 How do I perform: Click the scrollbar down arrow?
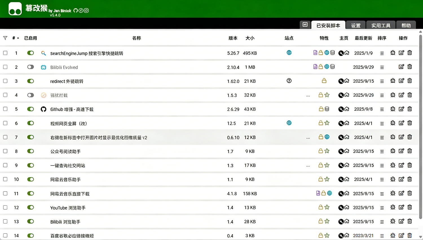pos(420,237)
